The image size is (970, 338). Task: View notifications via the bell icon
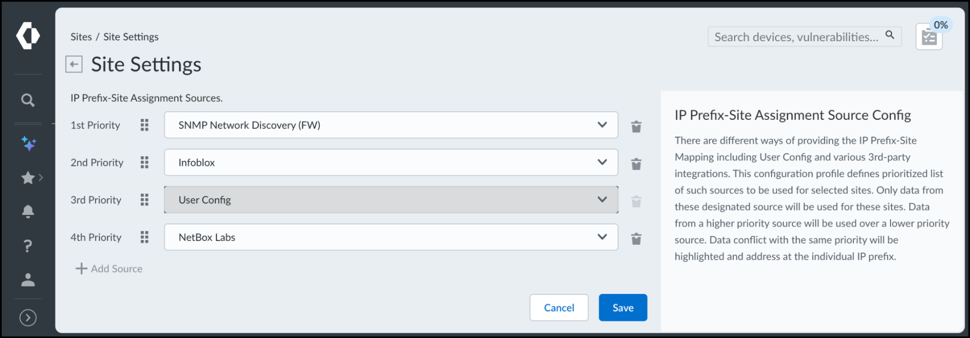pyautogui.click(x=28, y=211)
